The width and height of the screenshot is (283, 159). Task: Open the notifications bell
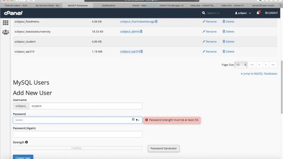tap(258, 13)
